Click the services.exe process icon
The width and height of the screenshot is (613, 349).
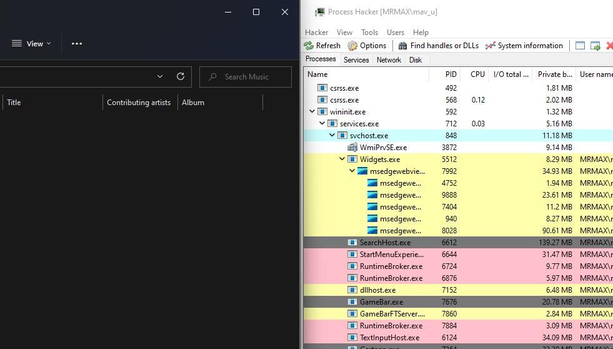pyautogui.click(x=332, y=124)
